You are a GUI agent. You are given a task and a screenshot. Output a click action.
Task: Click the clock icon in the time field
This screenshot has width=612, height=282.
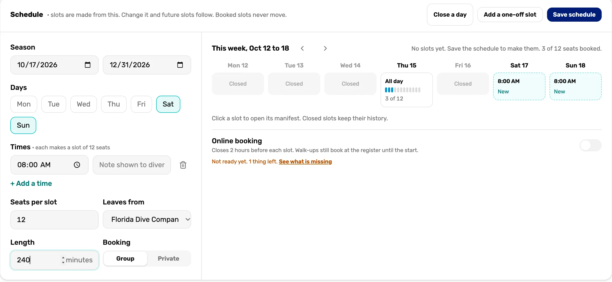click(x=77, y=165)
